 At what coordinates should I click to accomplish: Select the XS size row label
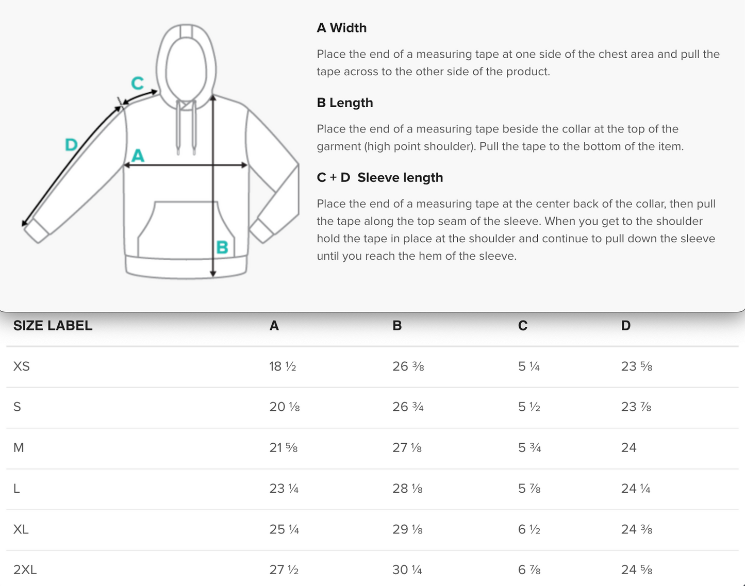(22, 366)
